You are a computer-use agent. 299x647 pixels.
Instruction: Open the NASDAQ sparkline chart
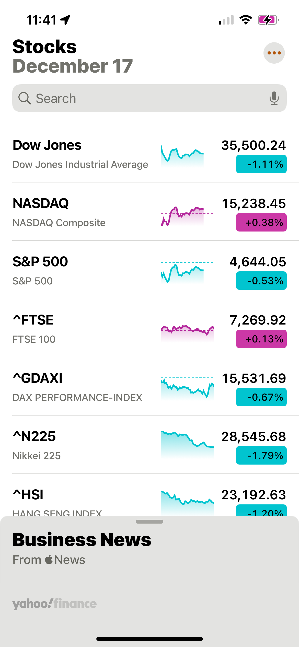click(187, 216)
